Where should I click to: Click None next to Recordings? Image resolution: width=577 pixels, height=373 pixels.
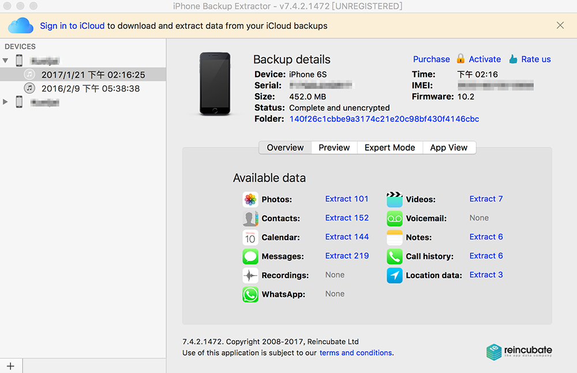point(335,275)
